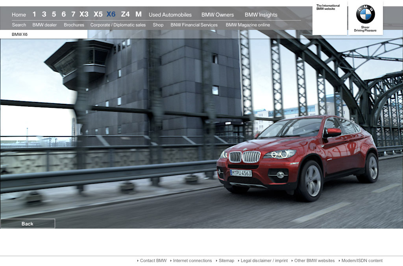
Task: Open Used Automobiles section
Action: point(170,15)
